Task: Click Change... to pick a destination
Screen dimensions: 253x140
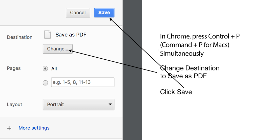Action: 58,49
